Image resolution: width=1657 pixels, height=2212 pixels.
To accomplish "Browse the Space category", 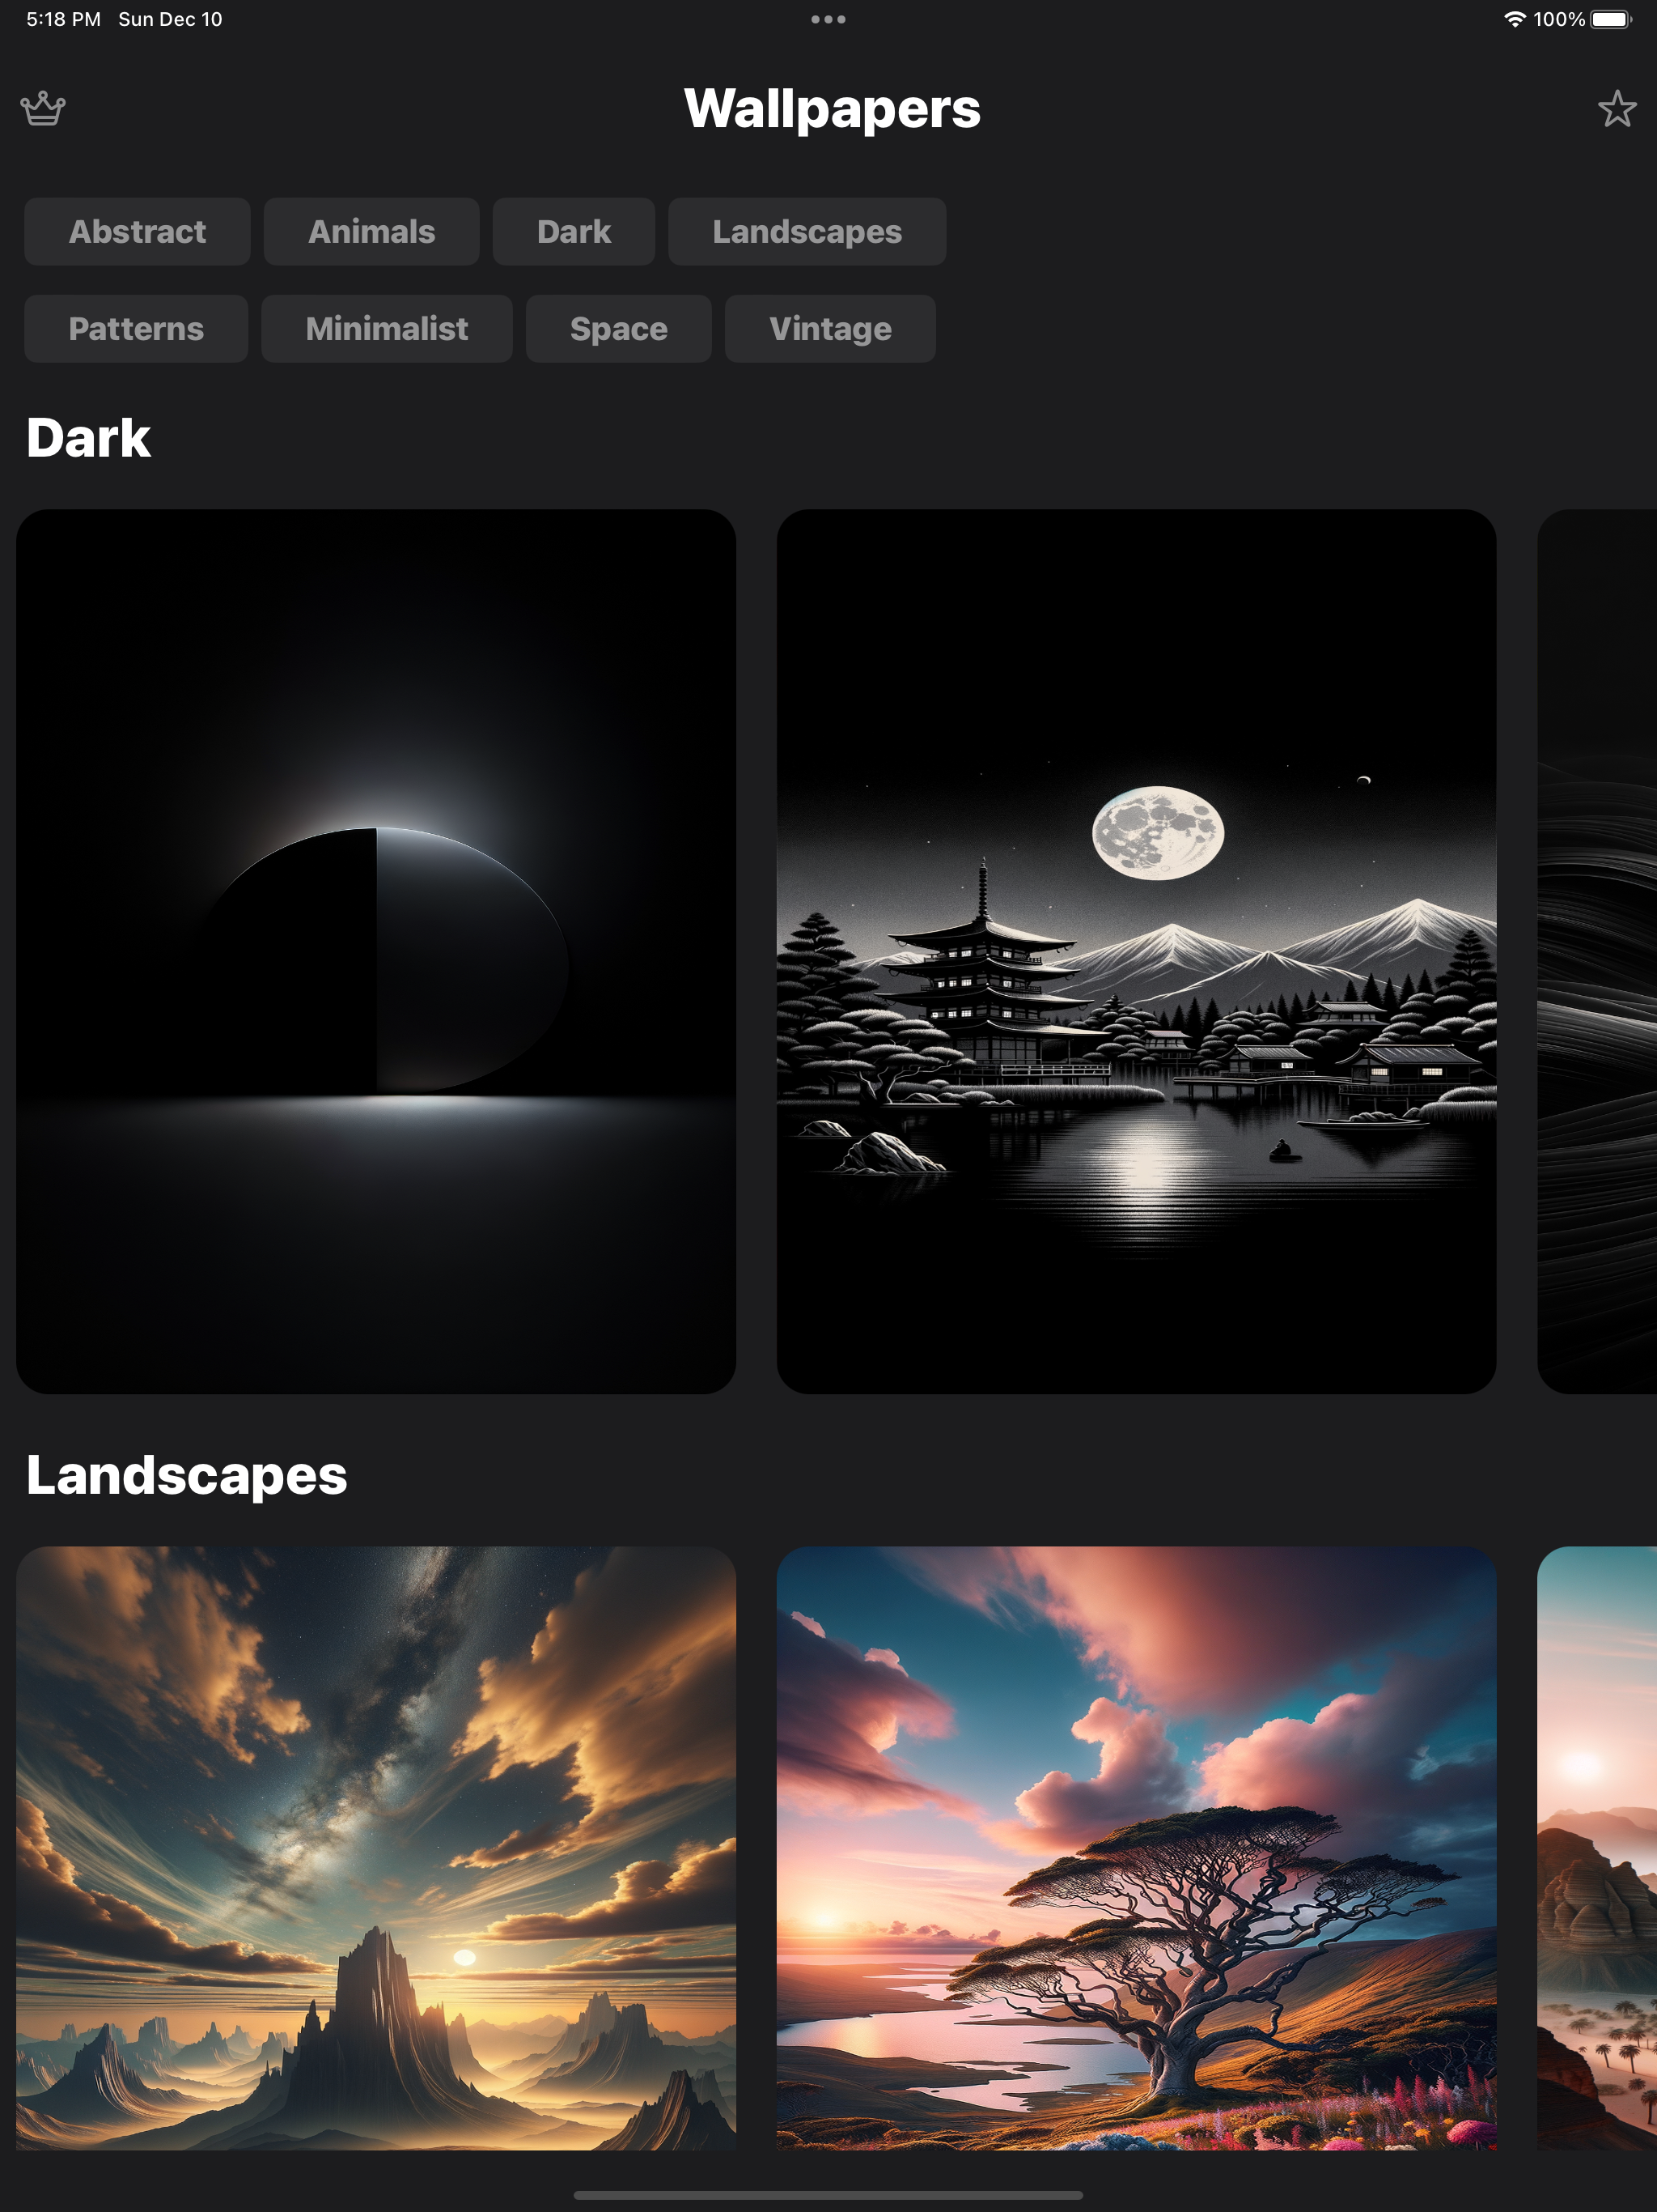I will 619,328.
